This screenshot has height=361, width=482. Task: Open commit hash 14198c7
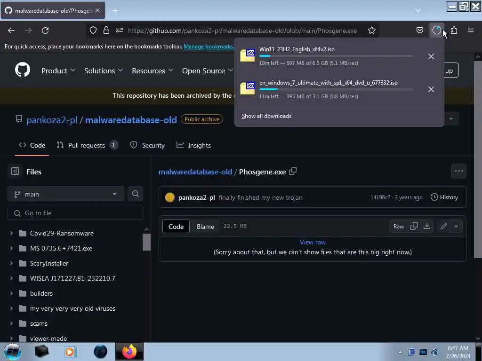pyautogui.click(x=380, y=197)
